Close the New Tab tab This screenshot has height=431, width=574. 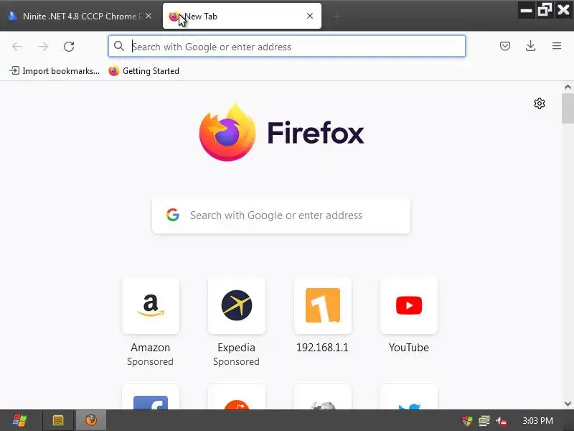pos(310,16)
